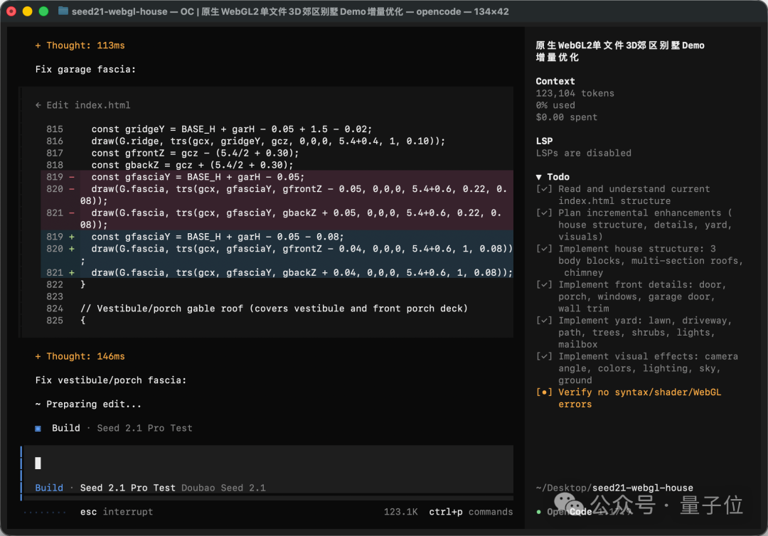Viewport: 768px width, 536px height.
Task: Click the green OpenCode status dot
Action: pyautogui.click(x=539, y=512)
